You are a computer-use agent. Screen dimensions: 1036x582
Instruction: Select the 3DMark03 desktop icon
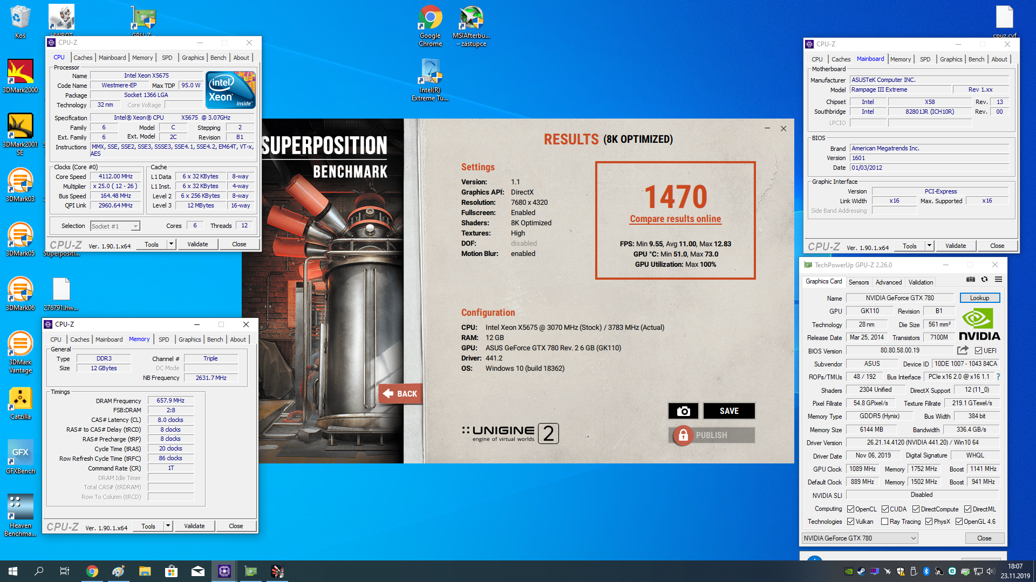[x=21, y=185]
